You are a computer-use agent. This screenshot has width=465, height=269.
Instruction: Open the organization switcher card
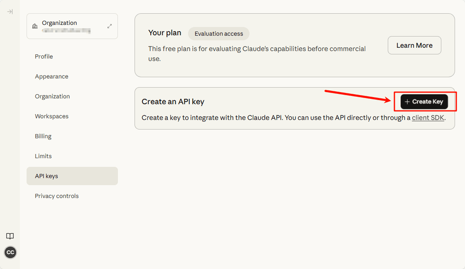72,26
